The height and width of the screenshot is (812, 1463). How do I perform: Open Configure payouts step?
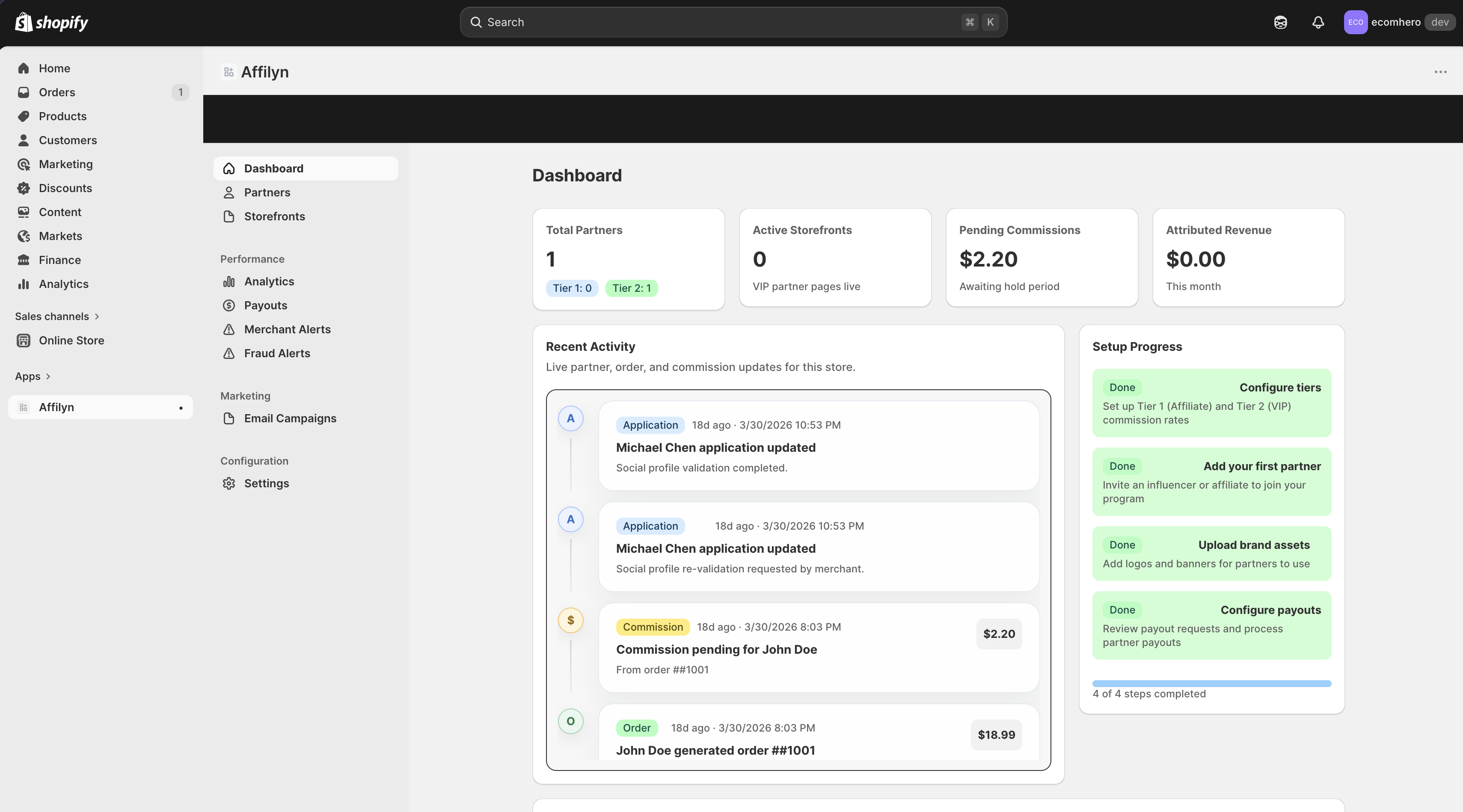(x=1211, y=626)
